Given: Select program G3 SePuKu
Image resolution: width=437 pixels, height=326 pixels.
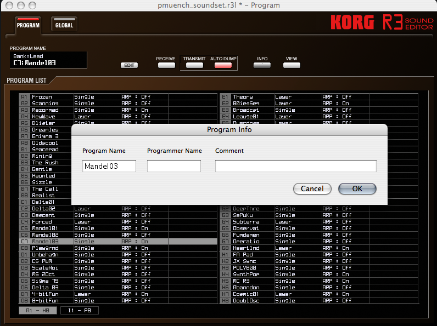Looking at the screenshot, I should (319, 215).
